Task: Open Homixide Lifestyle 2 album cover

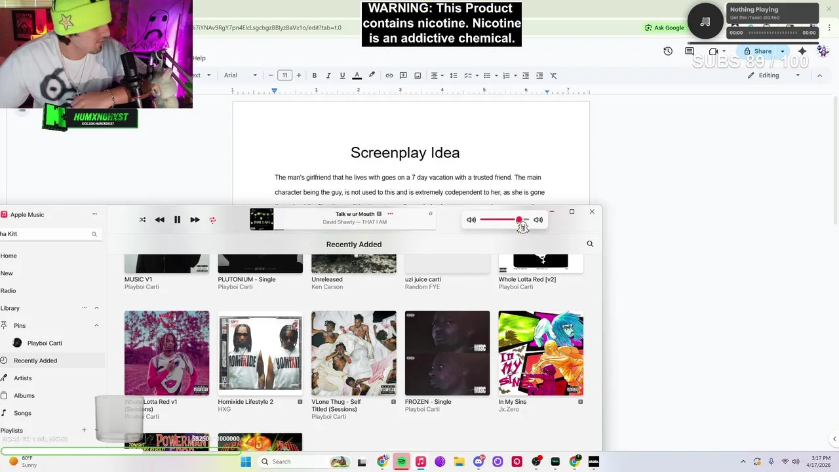Action: tap(260, 353)
